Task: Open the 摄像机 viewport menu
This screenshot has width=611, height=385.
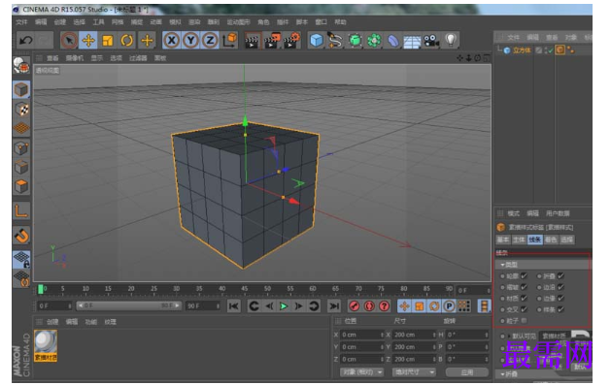Action: click(x=75, y=58)
